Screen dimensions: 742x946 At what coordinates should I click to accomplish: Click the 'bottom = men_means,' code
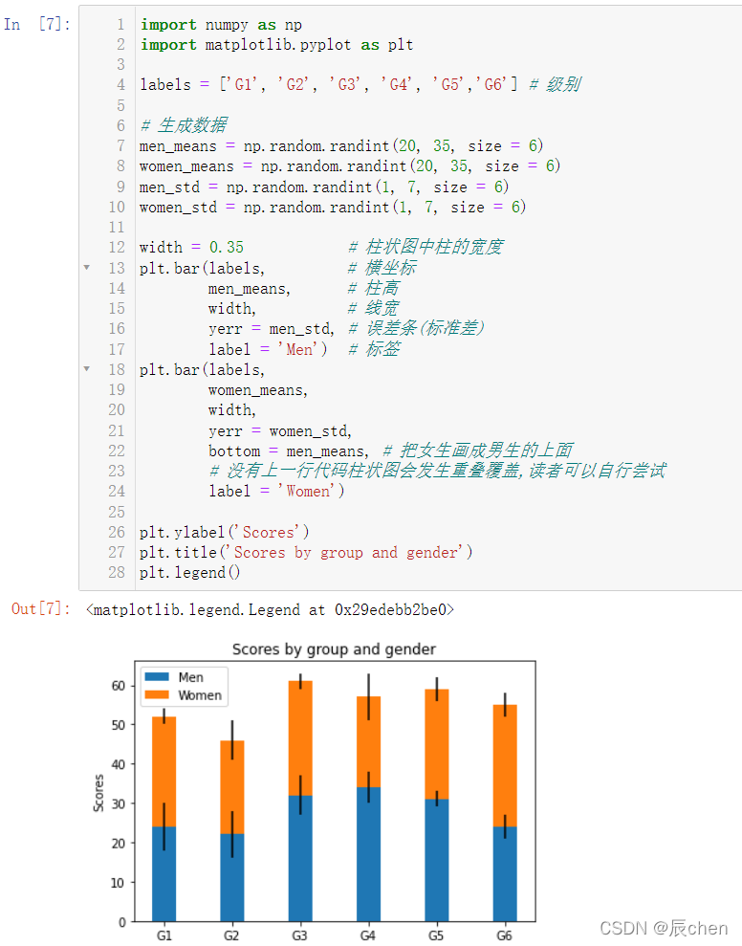pos(289,451)
